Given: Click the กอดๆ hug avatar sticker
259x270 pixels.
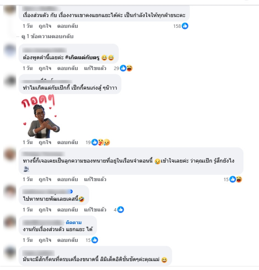Looking at the screenshot, I should [41, 117].
